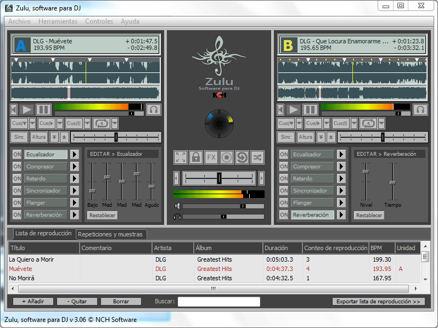Screen dimensions: 438x328
Task: Click deck A pitch down arrow
Action: 54,137
